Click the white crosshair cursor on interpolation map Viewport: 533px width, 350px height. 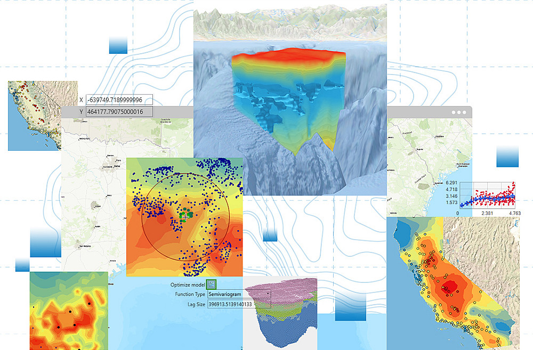pyautogui.click(x=185, y=216)
